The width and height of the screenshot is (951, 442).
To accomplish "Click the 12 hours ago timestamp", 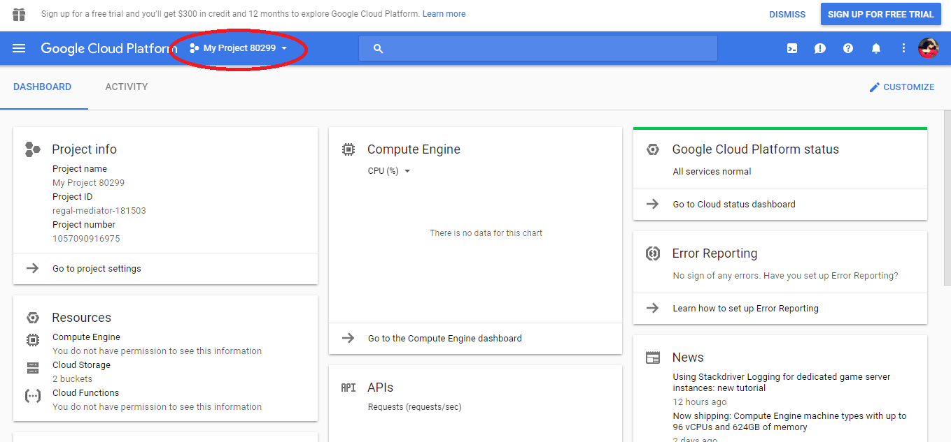I will pos(700,402).
